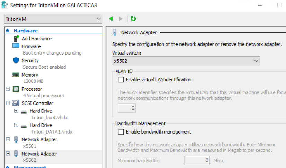The width and height of the screenshot is (286, 168).
Task: Select the Firmware monitor icon
Action: [x=16, y=46]
